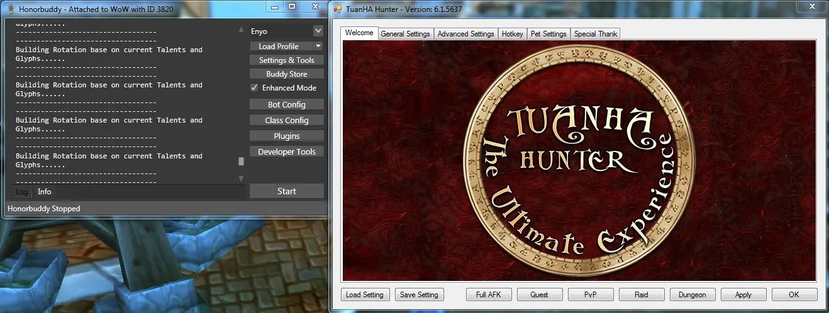Click the log scrollbar thumb
The height and width of the screenshot is (313, 829).
click(241, 162)
